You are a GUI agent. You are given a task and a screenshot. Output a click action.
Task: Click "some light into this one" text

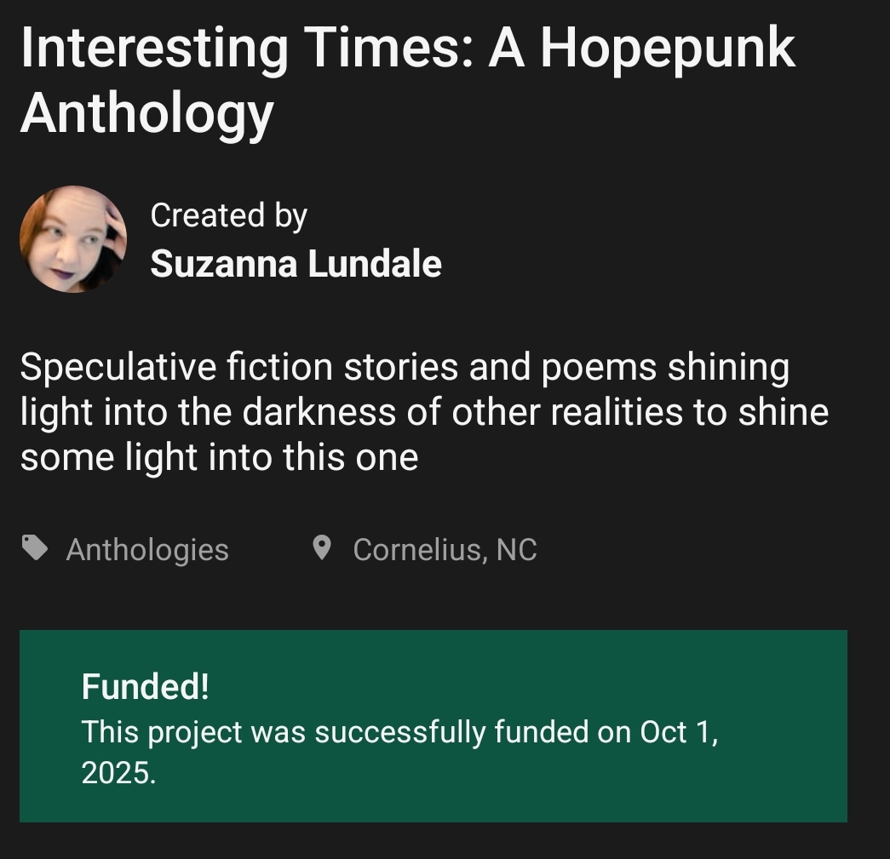click(219, 458)
